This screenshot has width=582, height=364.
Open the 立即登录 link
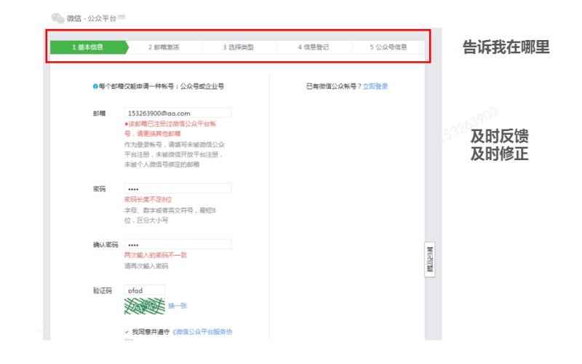pyautogui.click(x=375, y=86)
